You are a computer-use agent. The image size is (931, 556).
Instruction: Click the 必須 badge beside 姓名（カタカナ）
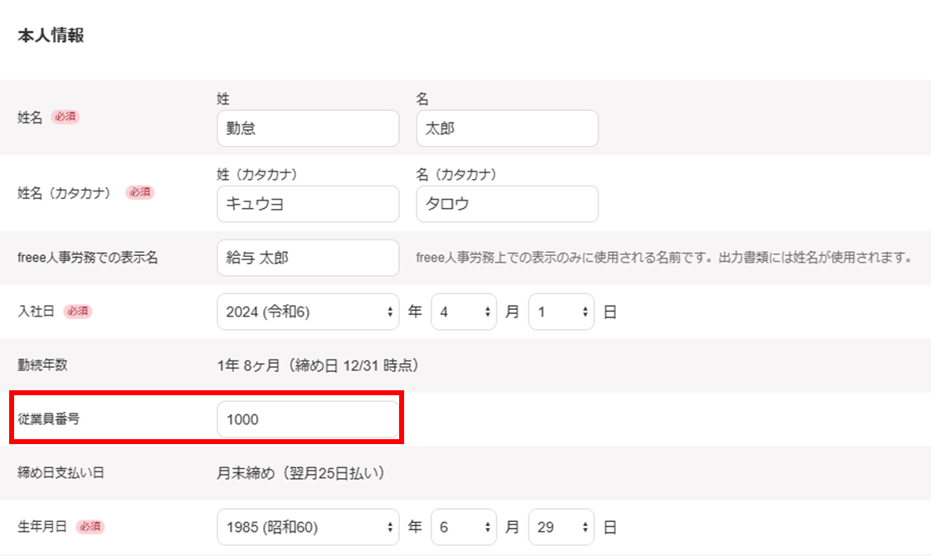click(x=139, y=192)
